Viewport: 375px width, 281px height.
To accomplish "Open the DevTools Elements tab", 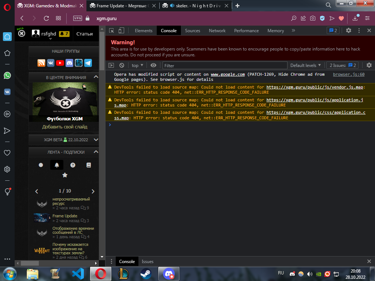I will (x=144, y=31).
